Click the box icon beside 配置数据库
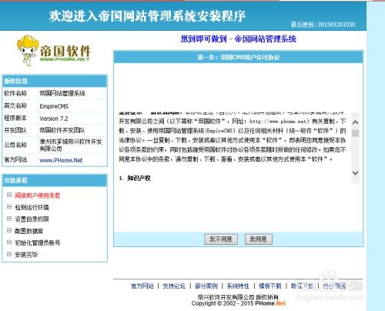The height and width of the screenshot is (311, 385). pos(9,230)
